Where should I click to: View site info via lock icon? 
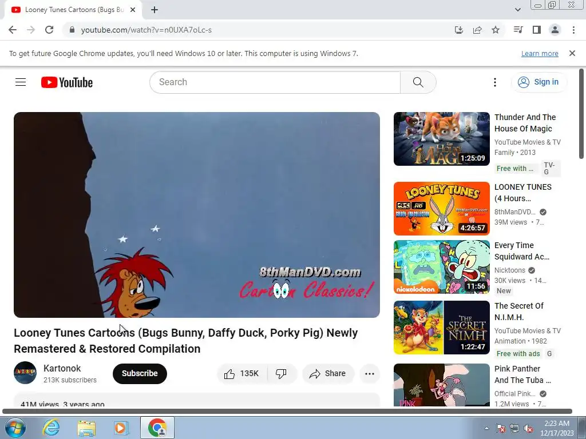tap(72, 30)
